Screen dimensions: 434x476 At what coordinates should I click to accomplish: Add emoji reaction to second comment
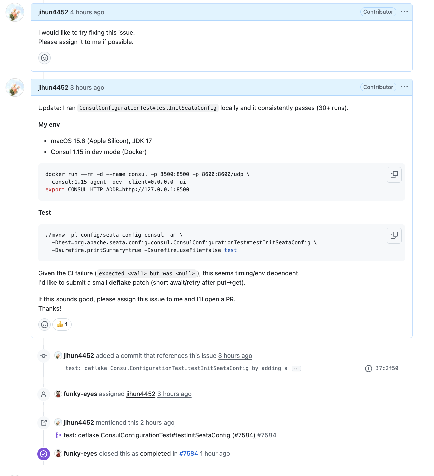click(x=45, y=324)
